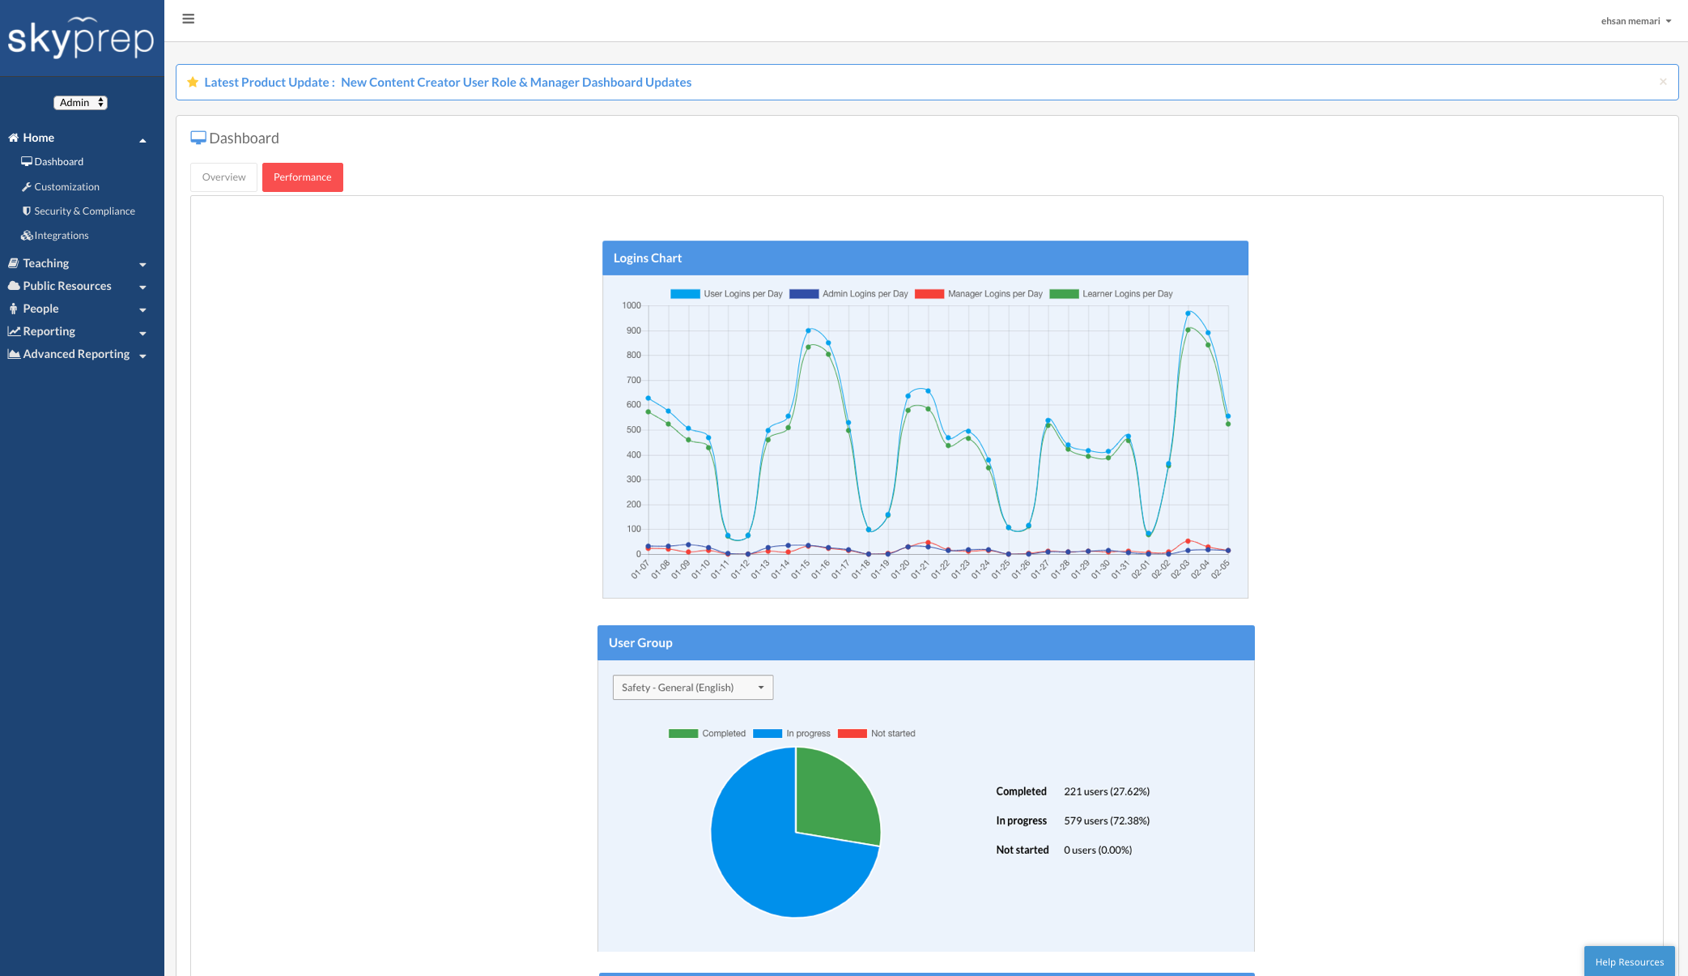
Task: Select the Dashboard monitor icon in sidebar
Action: click(x=28, y=161)
